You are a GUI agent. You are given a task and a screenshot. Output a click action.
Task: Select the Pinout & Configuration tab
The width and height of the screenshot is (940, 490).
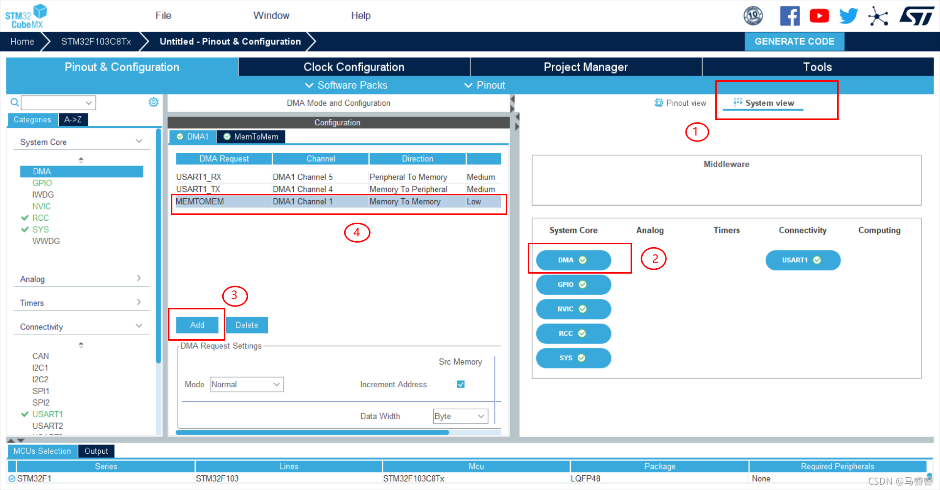[x=122, y=67]
